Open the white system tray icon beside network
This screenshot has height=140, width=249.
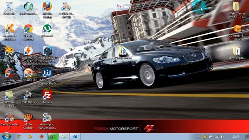pyautogui.click(x=210, y=136)
